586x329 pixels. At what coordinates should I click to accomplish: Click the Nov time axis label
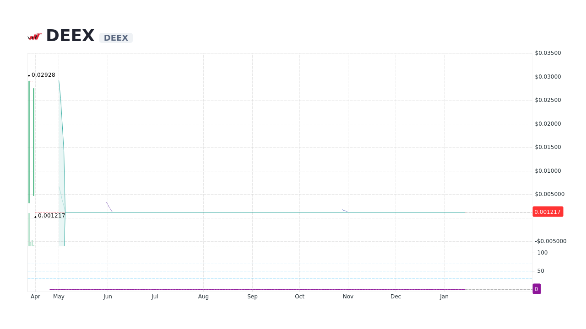[x=348, y=297]
